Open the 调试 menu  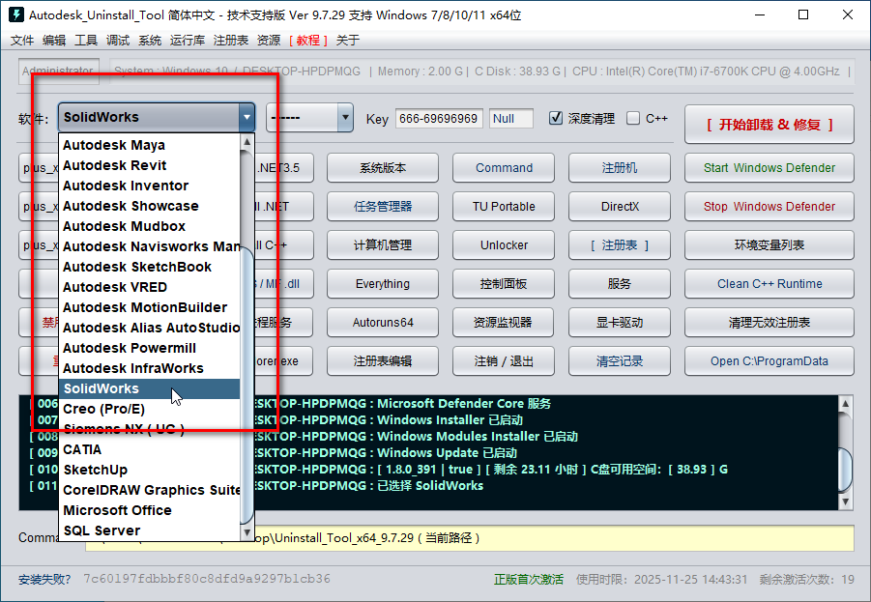(118, 40)
